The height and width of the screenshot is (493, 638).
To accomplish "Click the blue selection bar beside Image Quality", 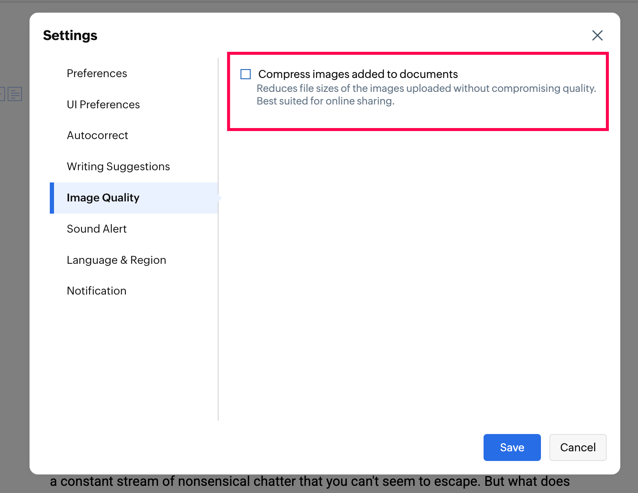I will coord(52,198).
